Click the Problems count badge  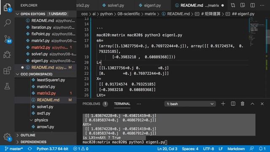(105, 104)
